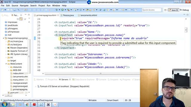This screenshot has width=191, height=107.
Task: Click Collapse All in Package Explorer
Action: [18, 19]
